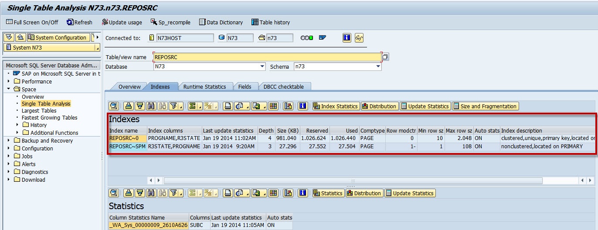Click the Update usage button
The width and height of the screenshot is (598, 230).
[x=122, y=22]
